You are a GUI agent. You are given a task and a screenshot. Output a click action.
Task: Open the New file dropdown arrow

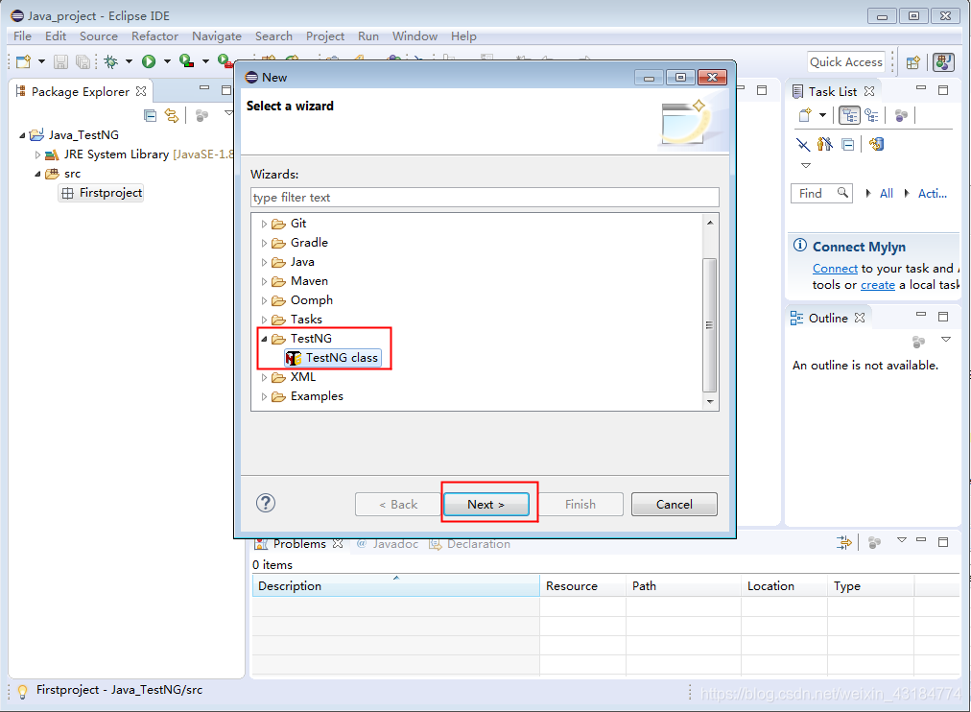(x=41, y=62)
